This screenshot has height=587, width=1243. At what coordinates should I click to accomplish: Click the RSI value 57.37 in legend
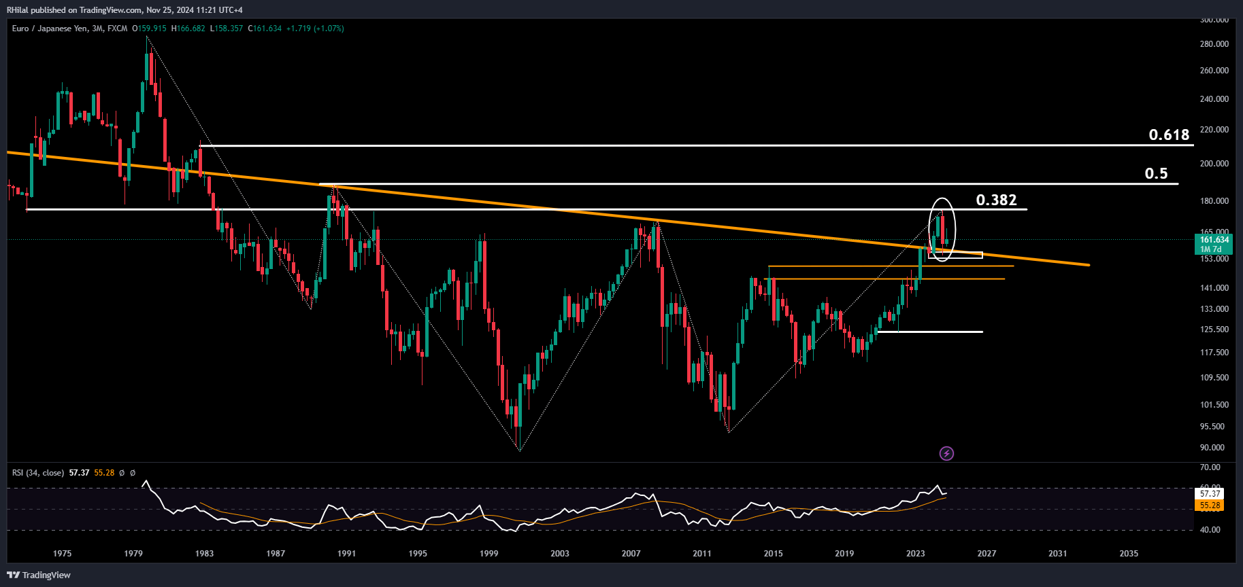(x=79, y=473)
